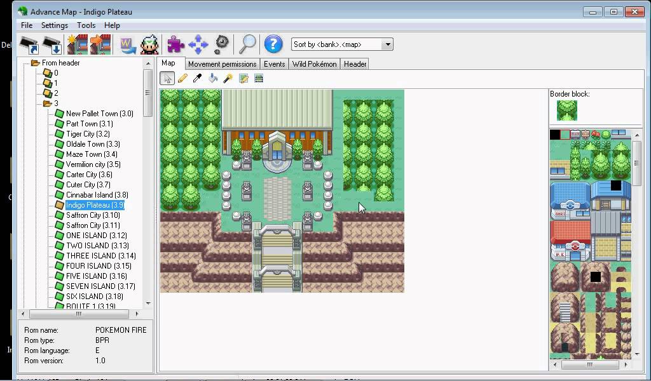Screen dimensions: 651x381
Task: Select the paint bucket fill tool
Action: click(212, 78)
